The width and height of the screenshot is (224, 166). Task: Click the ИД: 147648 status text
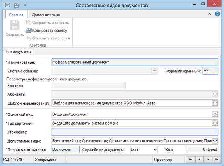coord(13,160)
